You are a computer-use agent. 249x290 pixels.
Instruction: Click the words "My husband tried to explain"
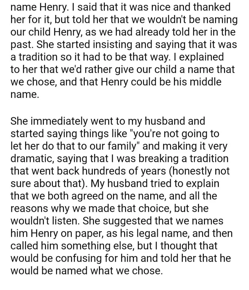coord(155,184)
